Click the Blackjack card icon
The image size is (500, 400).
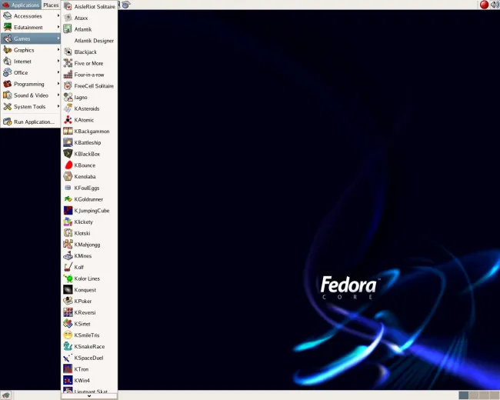(68, 52)
